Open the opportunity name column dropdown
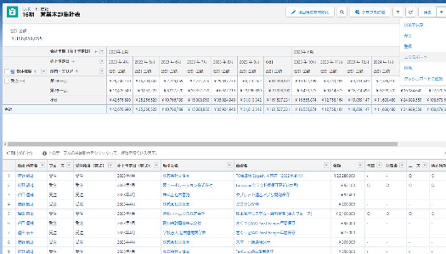Viewport: 446px width, 254px height. pyautogui.click(x=326, y=165)
